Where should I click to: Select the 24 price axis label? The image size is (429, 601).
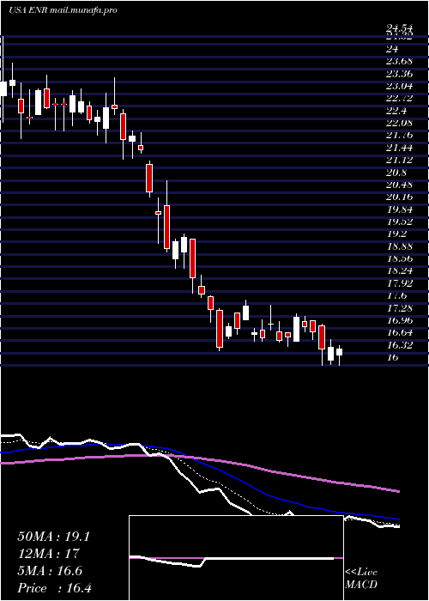tap(392, 49)
